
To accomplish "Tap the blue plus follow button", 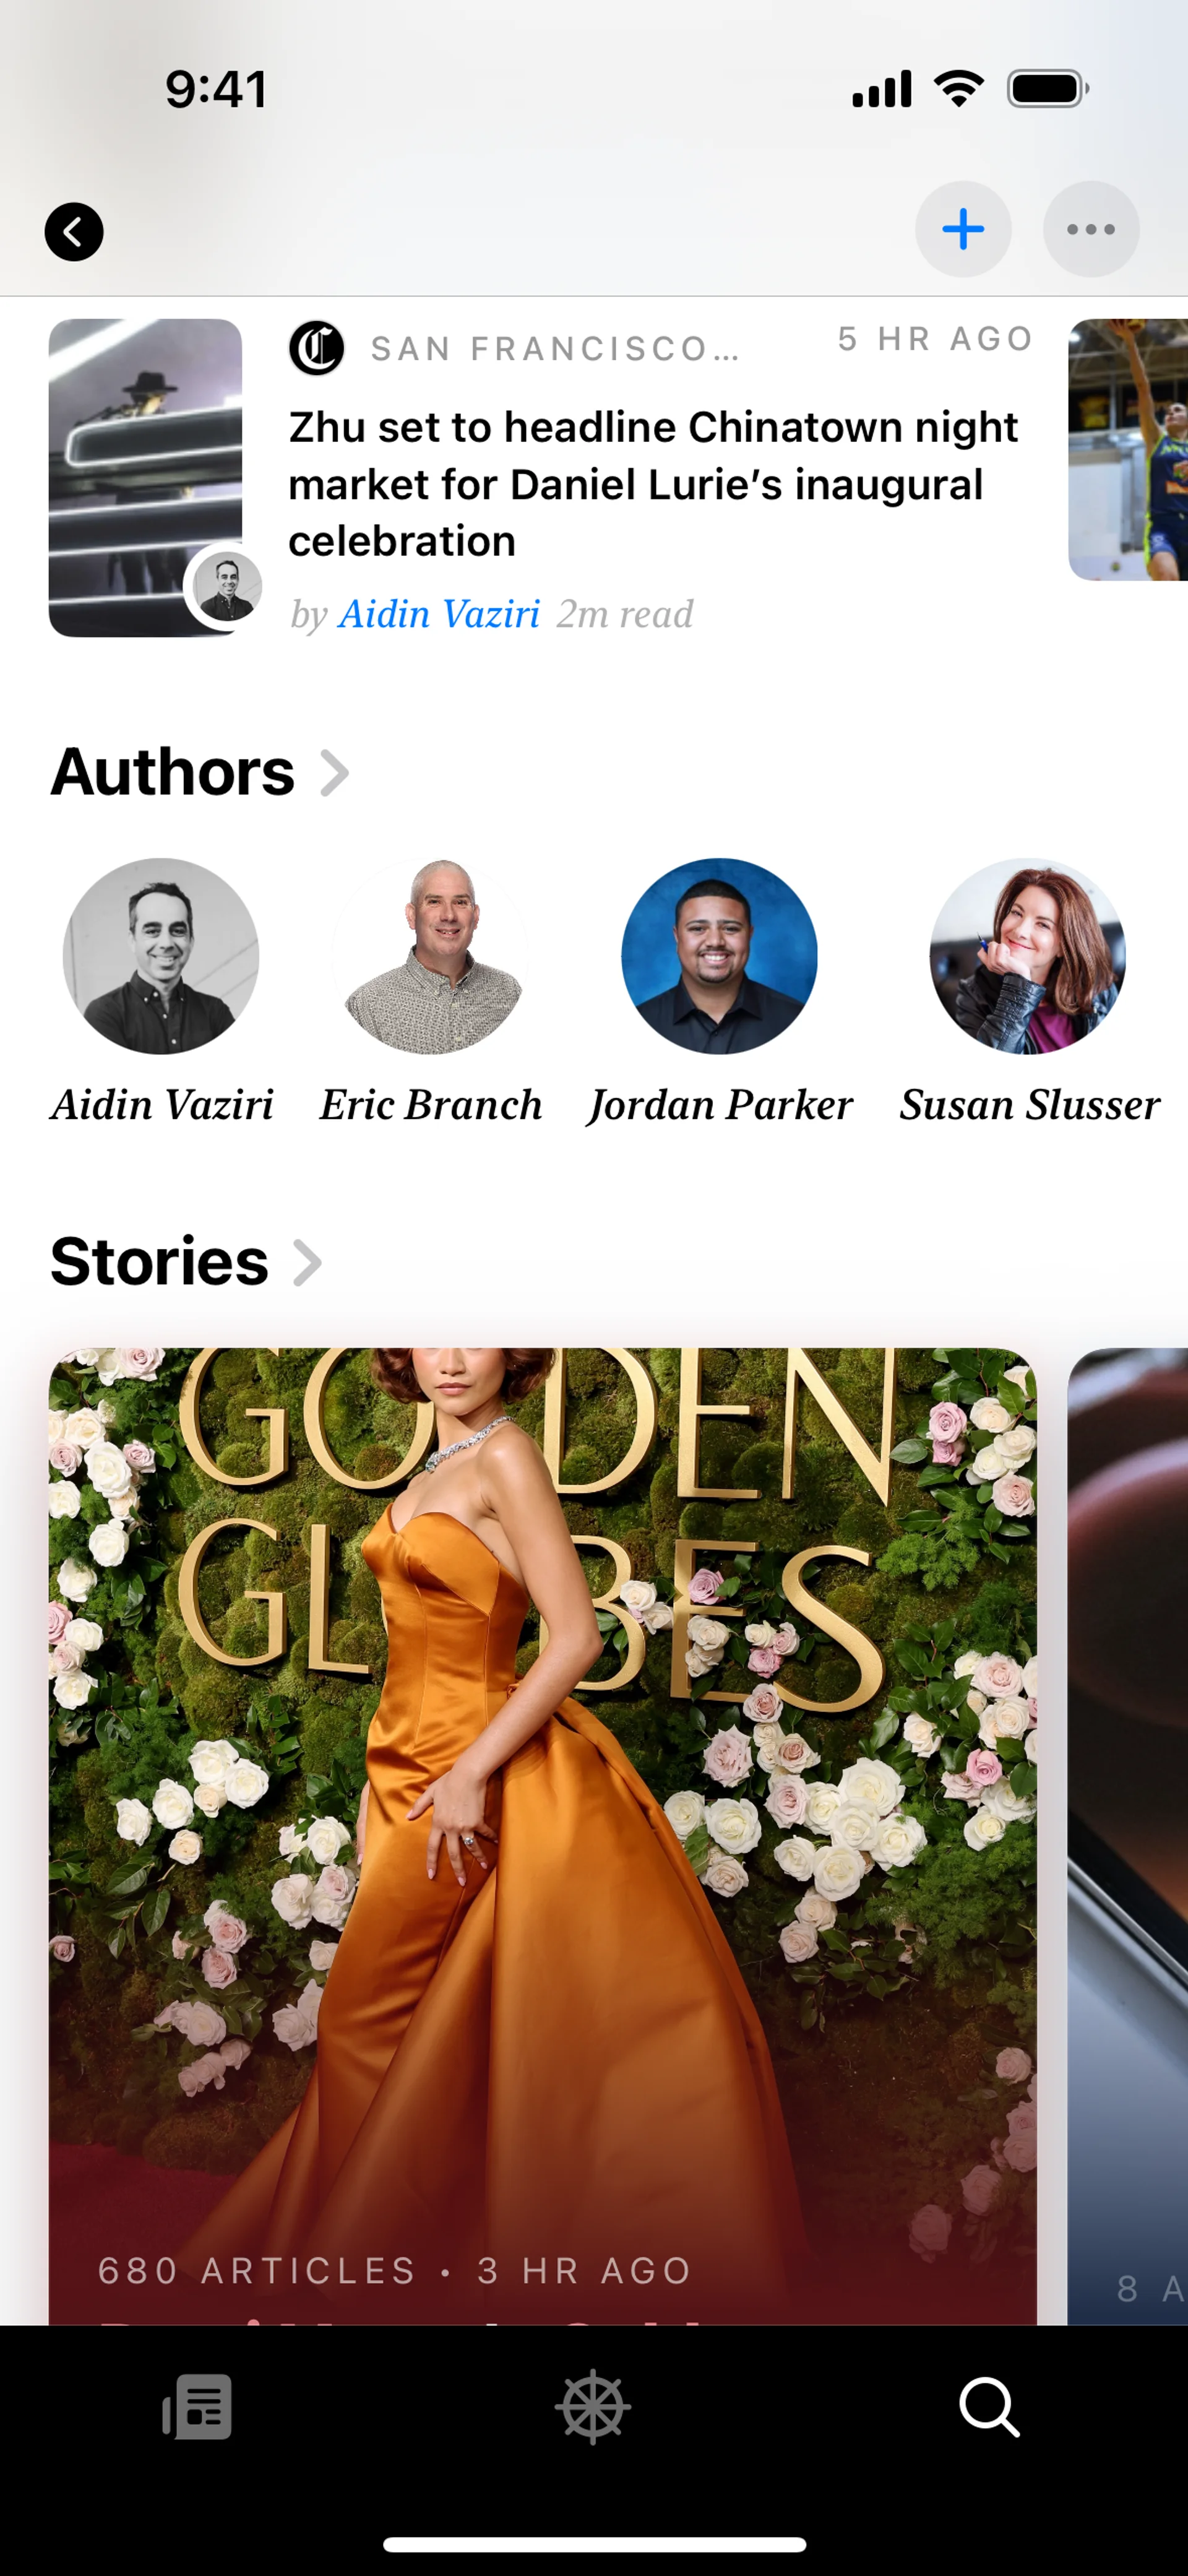I will tap(963, 229).
